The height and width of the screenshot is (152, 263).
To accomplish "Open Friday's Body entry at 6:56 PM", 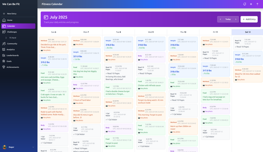I will 216,109.
